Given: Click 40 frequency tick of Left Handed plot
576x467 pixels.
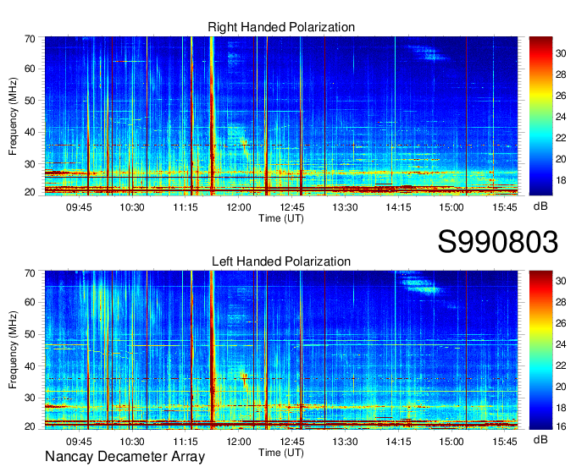Looking at the screenshot, I should (x=30, y=366).
